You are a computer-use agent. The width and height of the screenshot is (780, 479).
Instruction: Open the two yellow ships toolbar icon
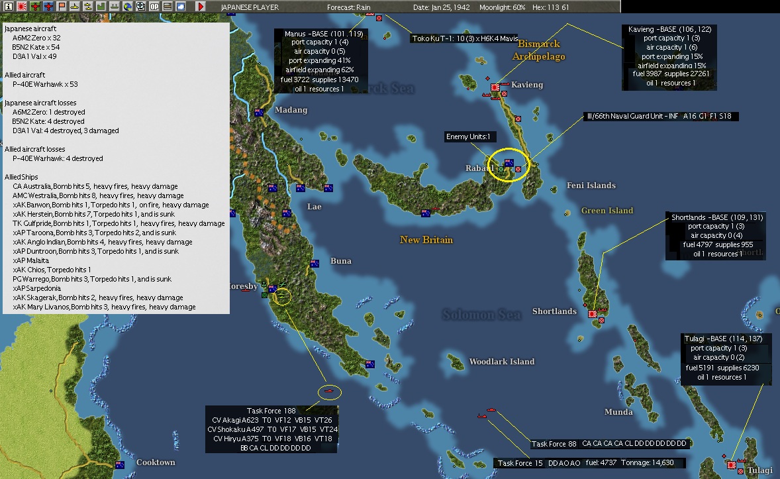click(x=88, y=7)
